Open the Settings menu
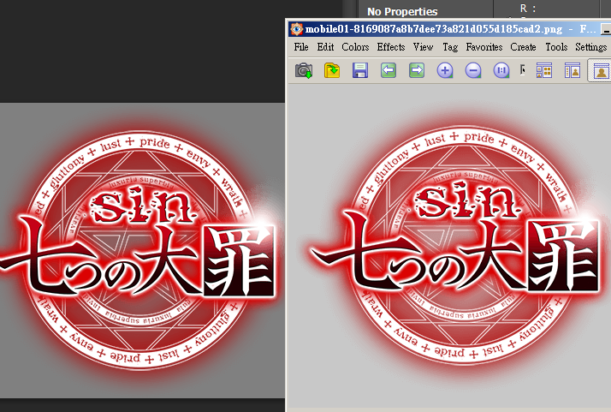This screenshot has width=611, height=412. pos(591,47)
